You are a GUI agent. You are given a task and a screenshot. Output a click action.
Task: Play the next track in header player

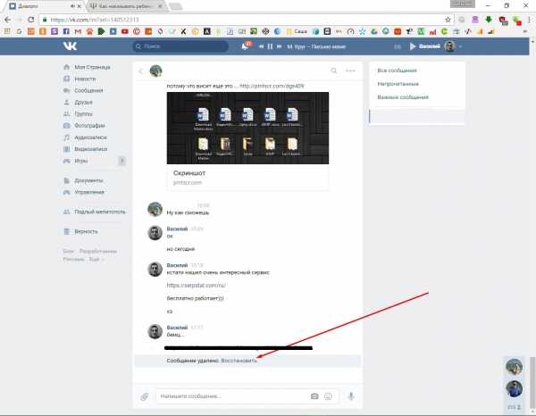tap(280, 46)
